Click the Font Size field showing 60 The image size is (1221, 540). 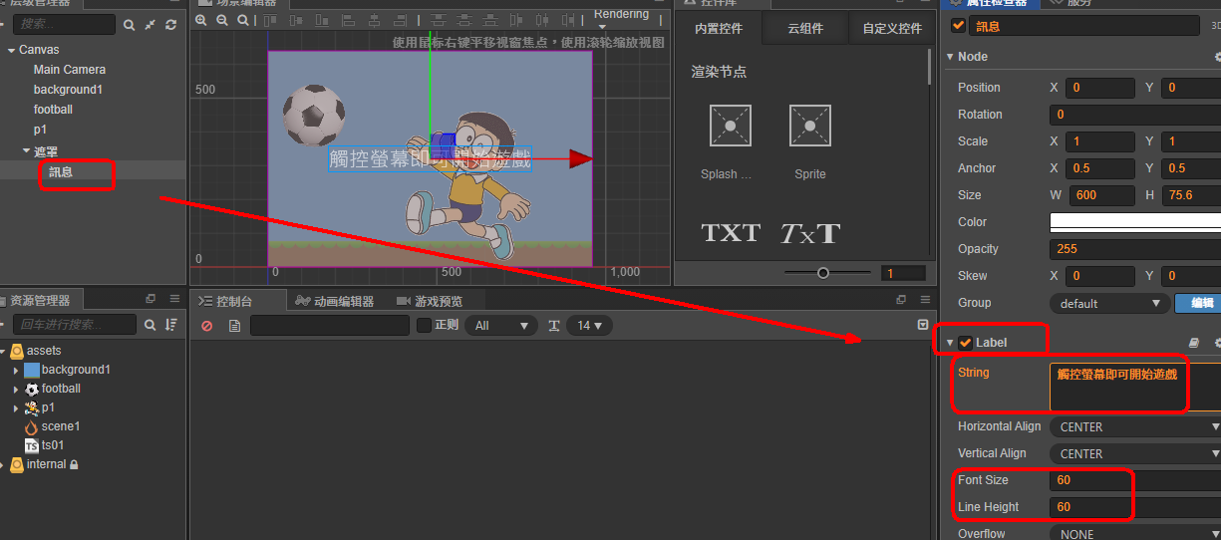(x=1135, y=480)
